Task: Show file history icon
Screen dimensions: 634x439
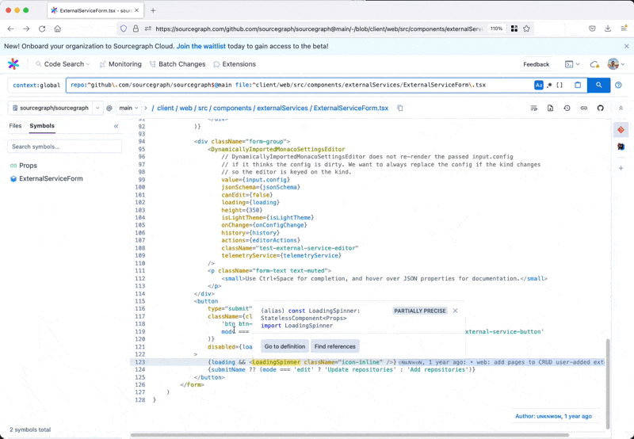Action: click(x=567, y=108)
